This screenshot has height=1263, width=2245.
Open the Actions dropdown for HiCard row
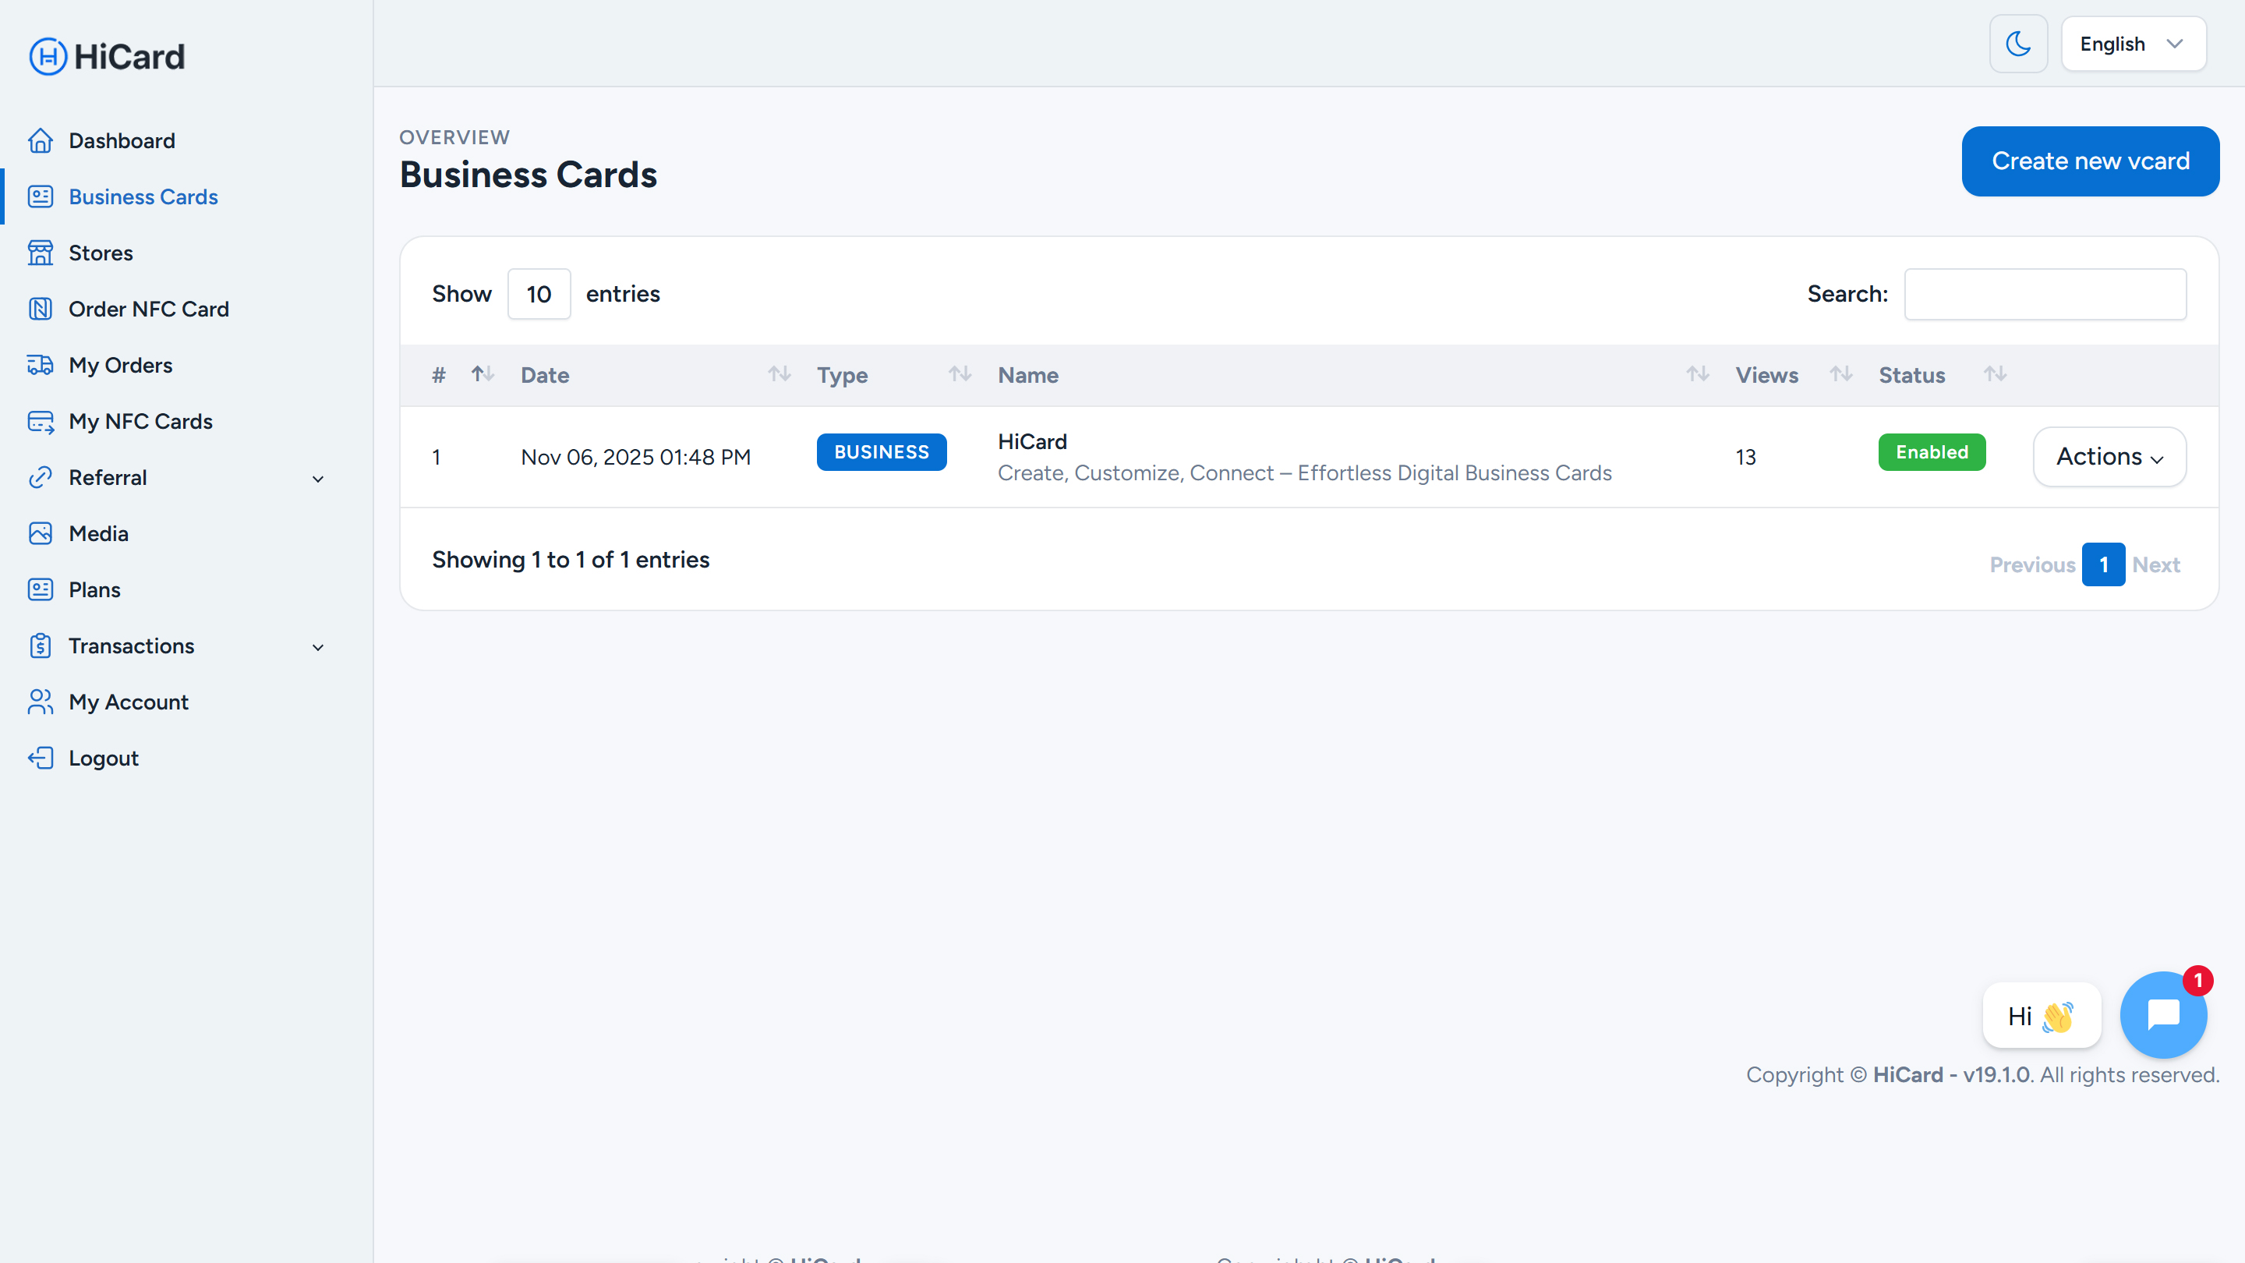click(x=2109, y=457)
